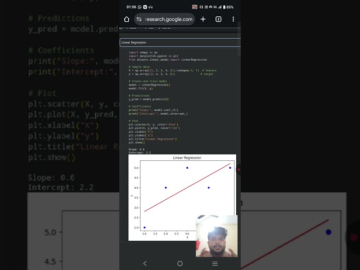Tap the Android recent apps button
Screen dimensions: 360x270
(215, 263)
